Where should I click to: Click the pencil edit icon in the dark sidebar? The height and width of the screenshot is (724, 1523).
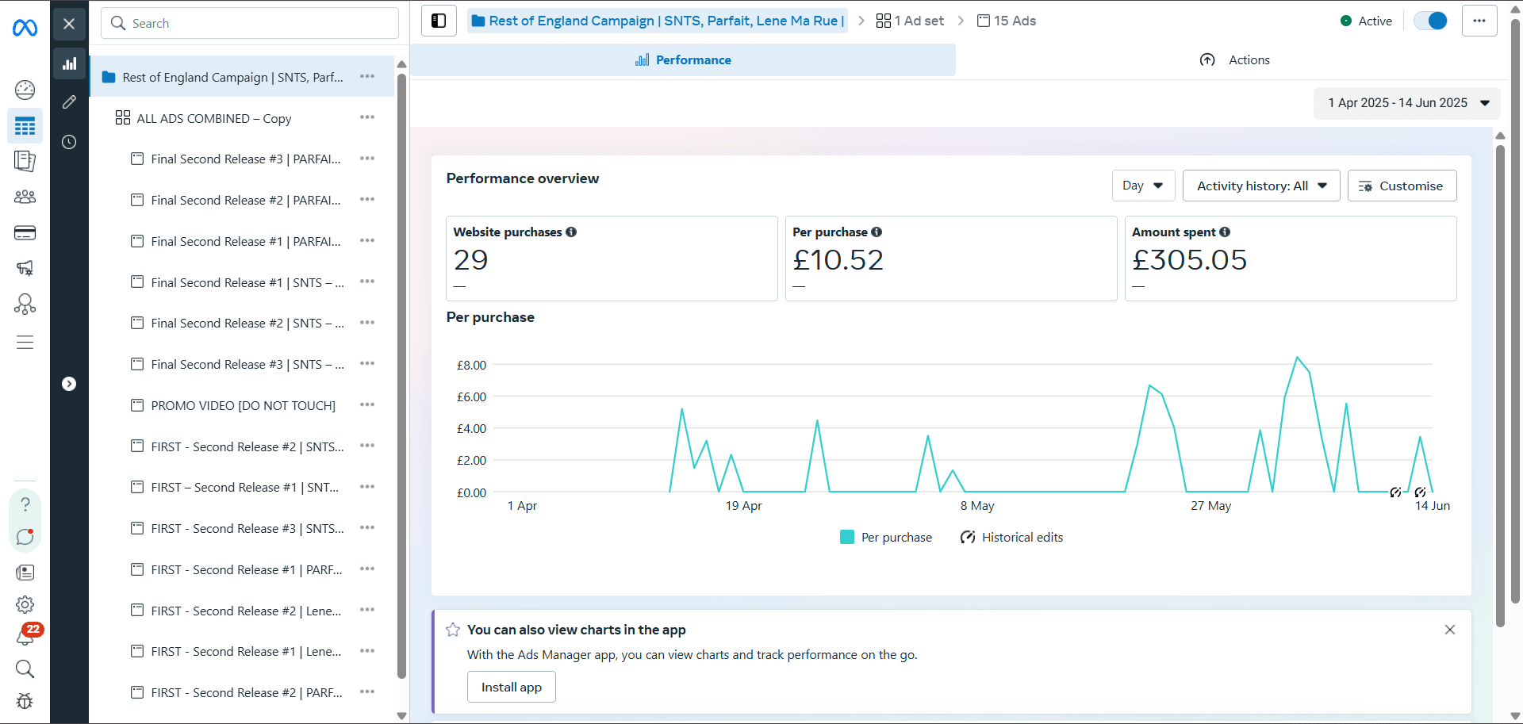coord(69,102)
